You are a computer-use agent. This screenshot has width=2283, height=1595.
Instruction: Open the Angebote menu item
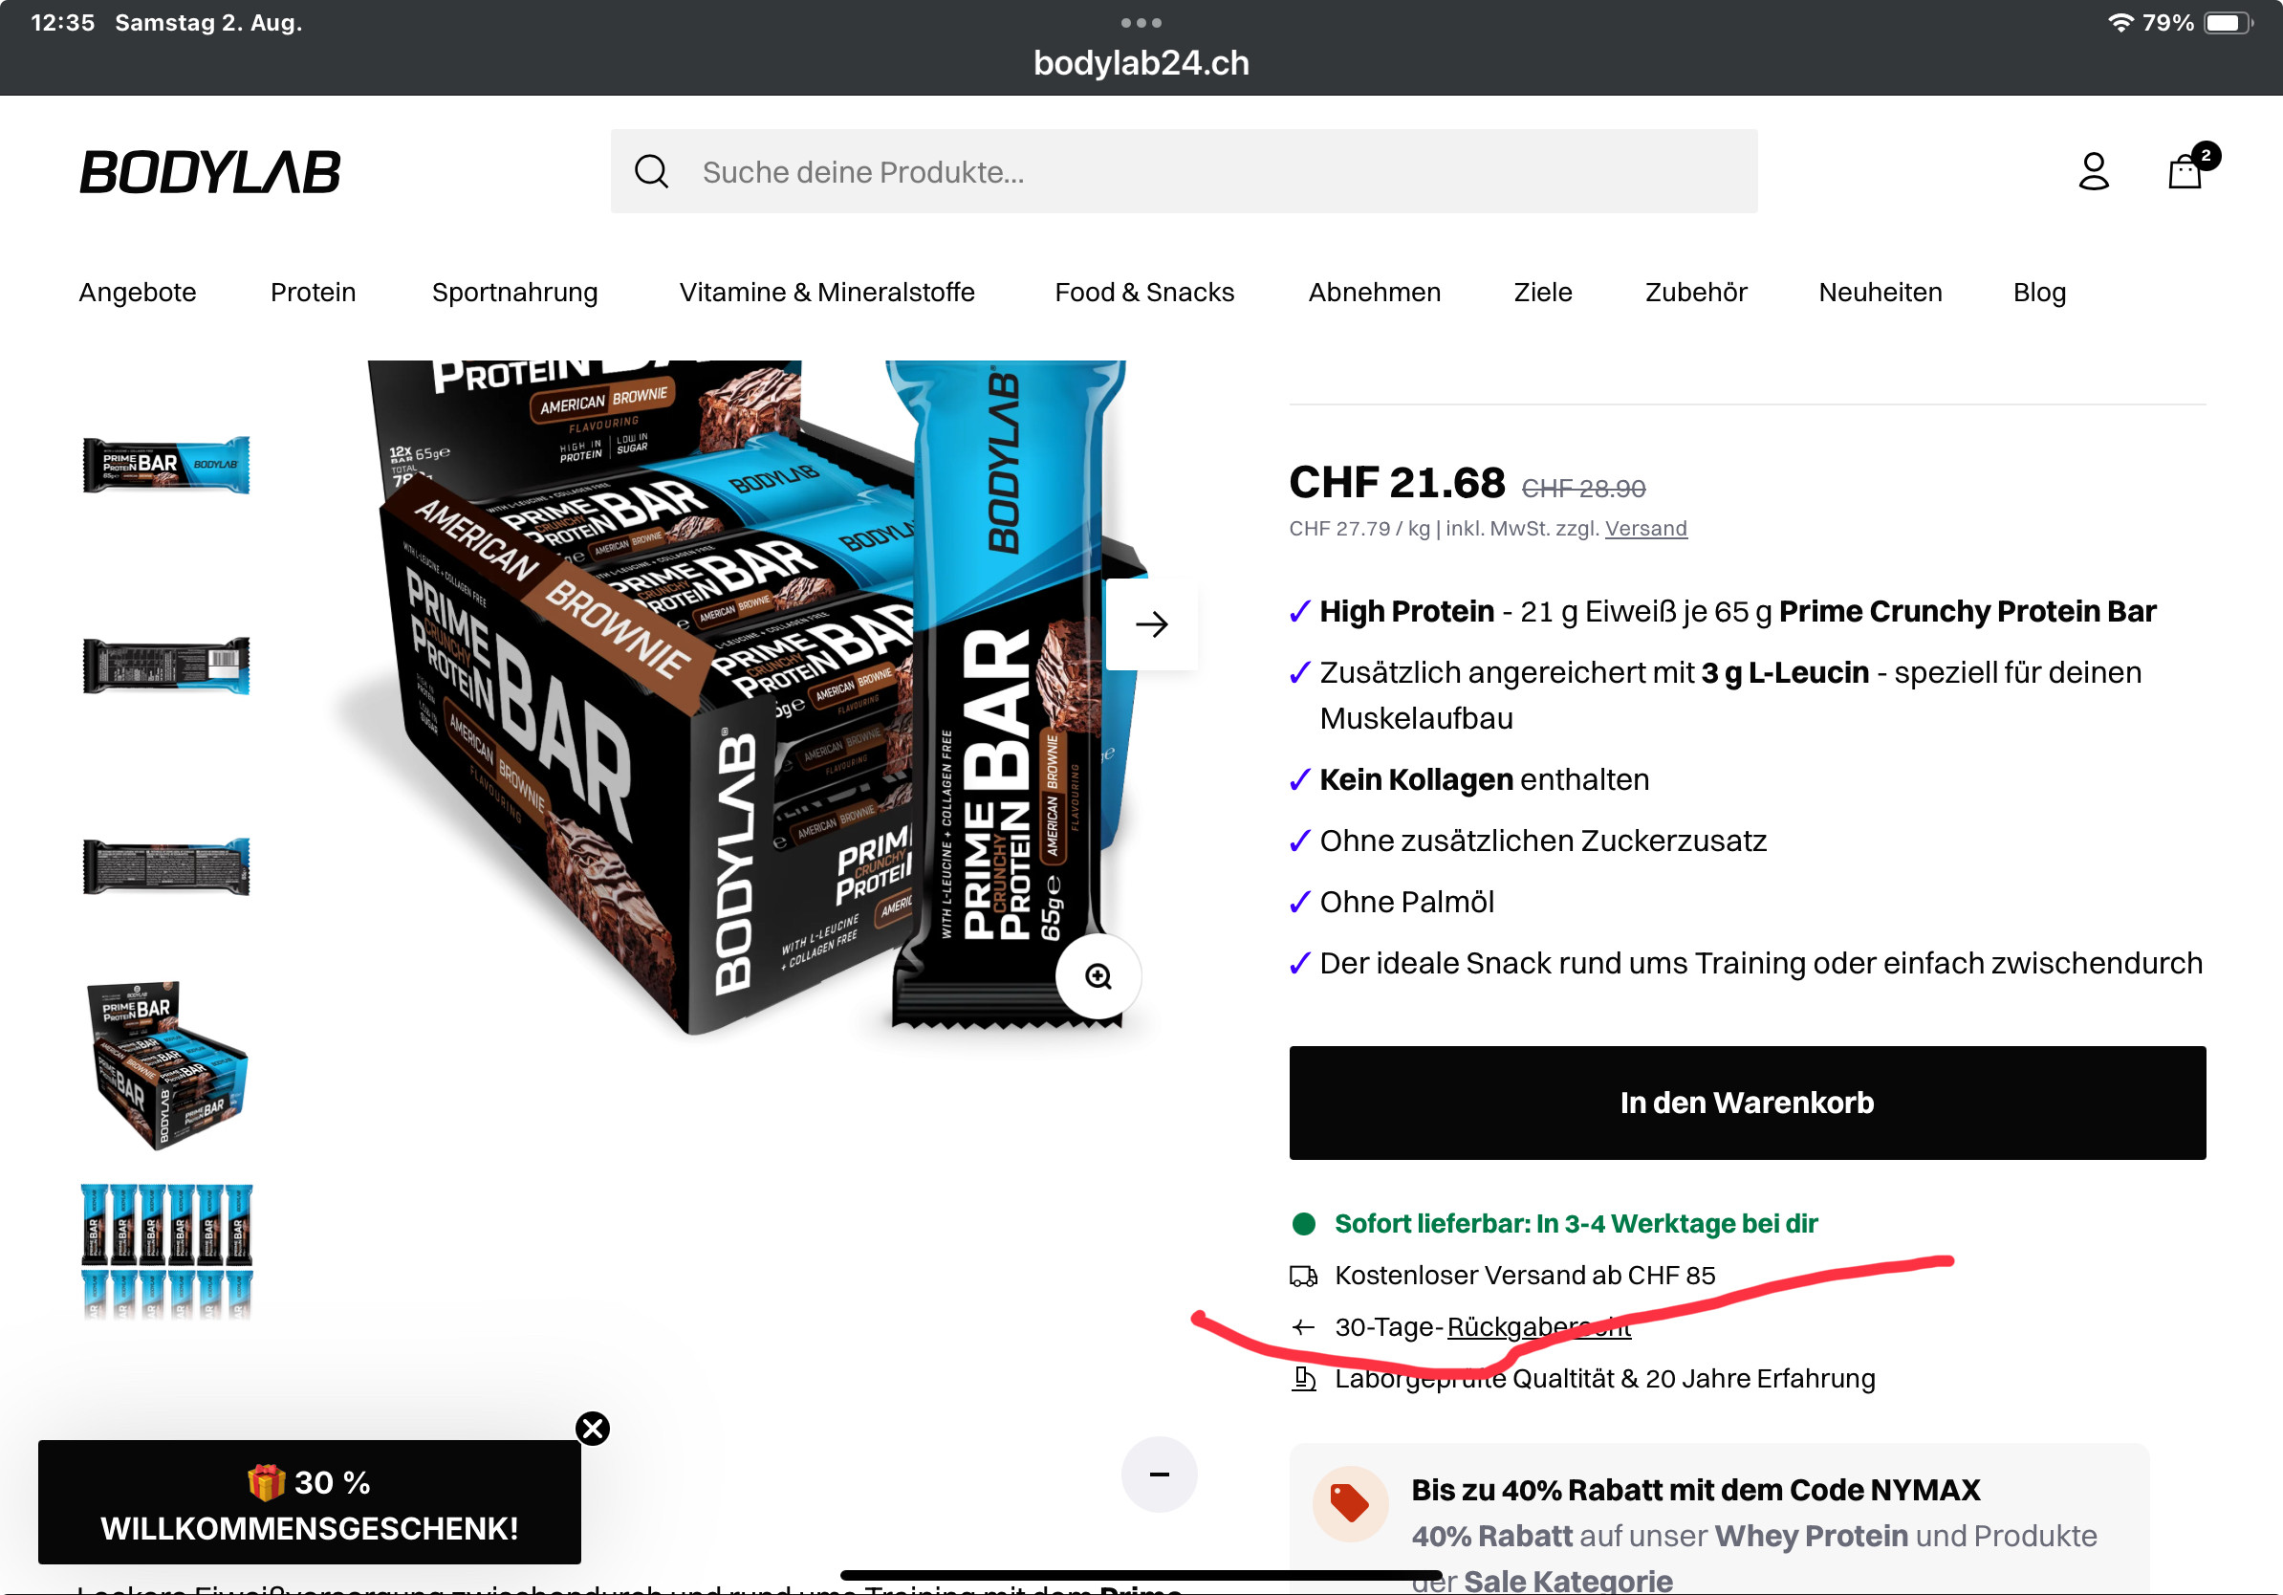pyautogui.click(x=138, y=293)
